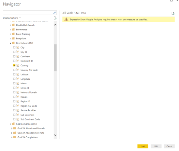Image resolution: width=179 pixels, height=151 pixels.
Task: Click the Exceptions folder icon
Action: click(13, 38)
